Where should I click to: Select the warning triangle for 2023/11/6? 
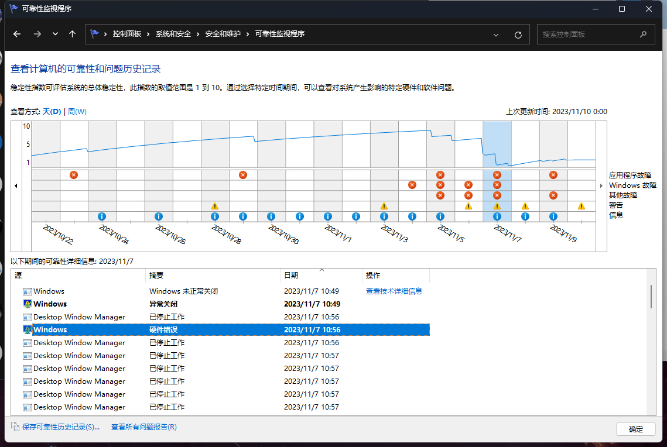point(468,206)
